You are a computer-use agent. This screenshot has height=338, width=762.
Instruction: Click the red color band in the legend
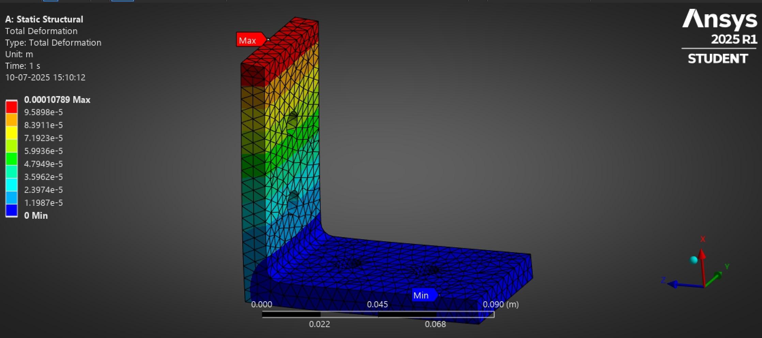(12, 107)
